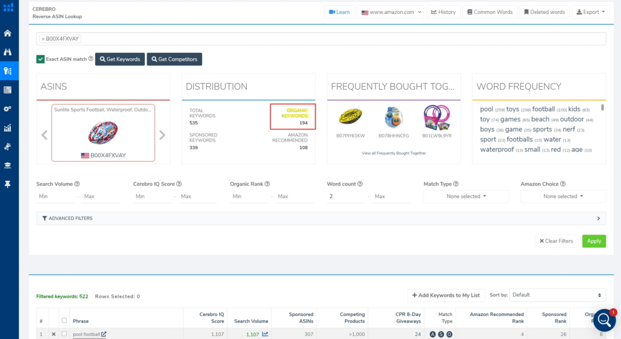Image resolution: width=621 pixels, height=339 pixels.
Task: Open the binoculars research tool in sidebar
Action: coord(8,52)
